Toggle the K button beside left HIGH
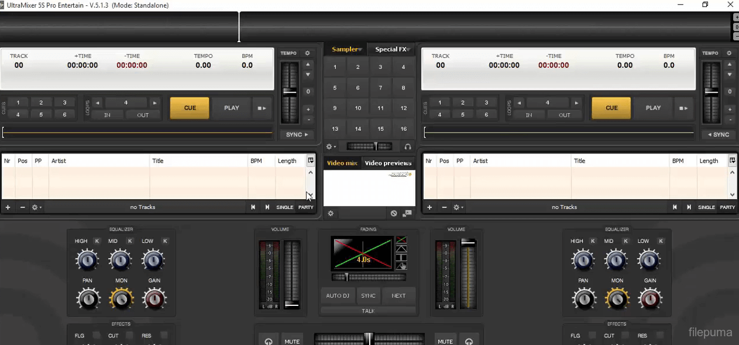This screenshot has width=739, height=345. 97,241
